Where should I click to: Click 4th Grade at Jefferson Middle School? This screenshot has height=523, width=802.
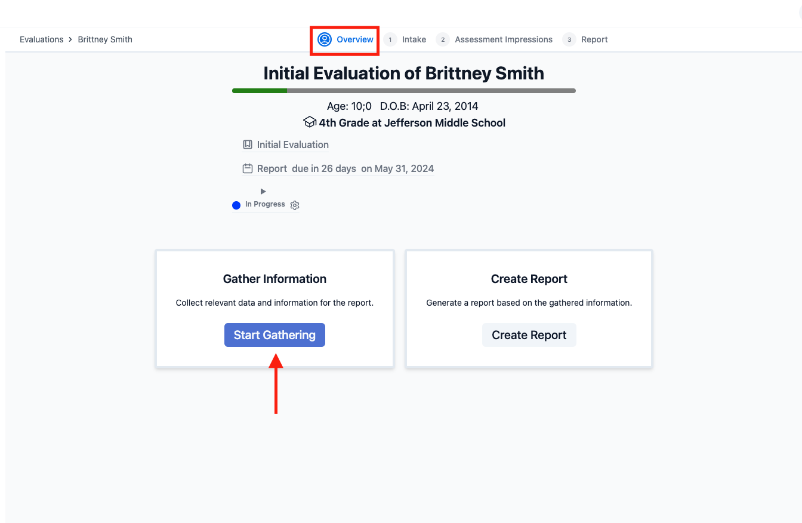pos(412,123)
